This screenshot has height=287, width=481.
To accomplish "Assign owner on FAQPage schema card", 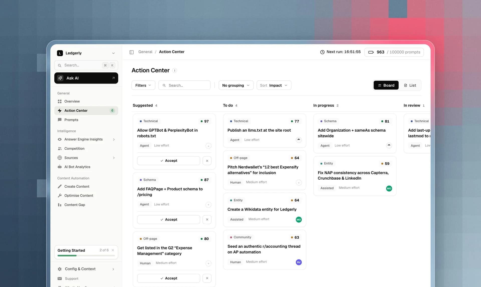I will pyautogui.click(x=208, y=205).
